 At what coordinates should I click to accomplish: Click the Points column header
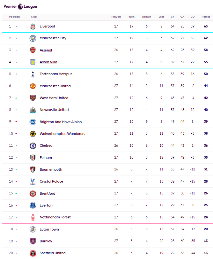(x=206, y=17)
